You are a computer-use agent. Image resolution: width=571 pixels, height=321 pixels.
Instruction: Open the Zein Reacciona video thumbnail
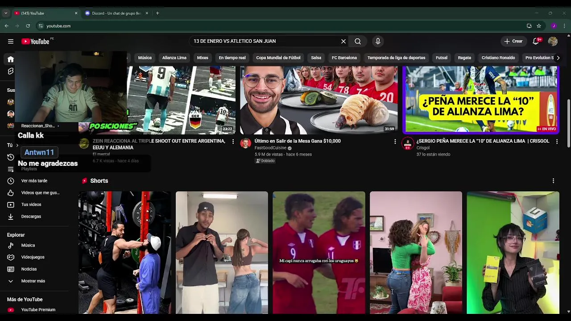click(x=180, y=100)
